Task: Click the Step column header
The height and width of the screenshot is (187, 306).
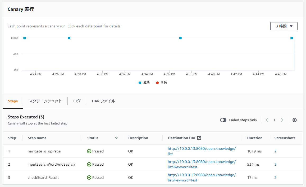Action: pos(12,138)
